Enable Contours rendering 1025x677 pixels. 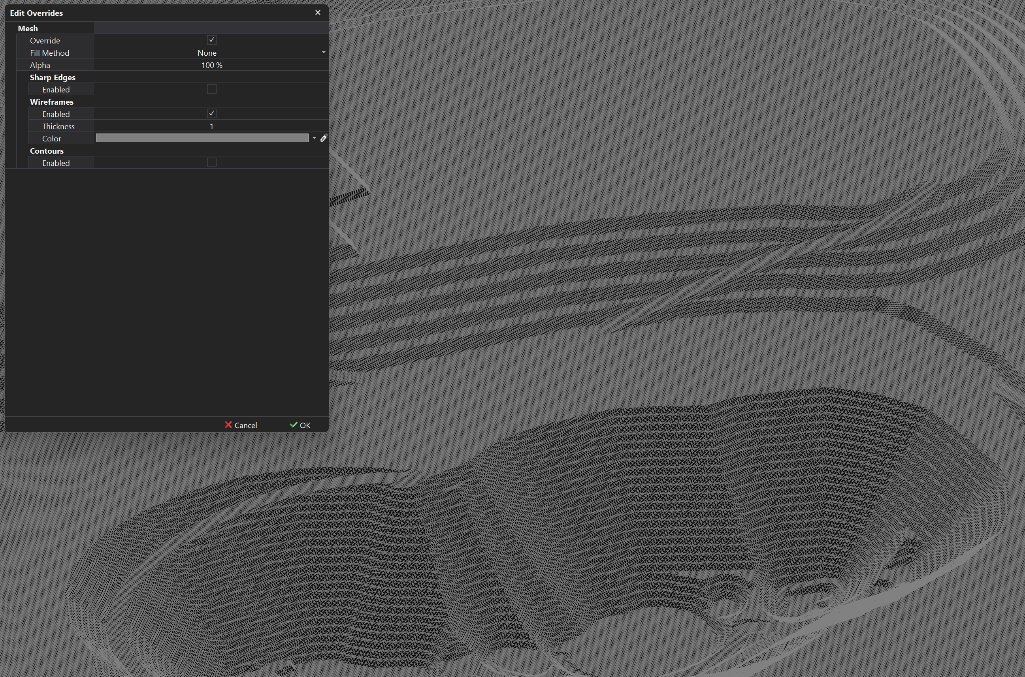tap(211, 162)
